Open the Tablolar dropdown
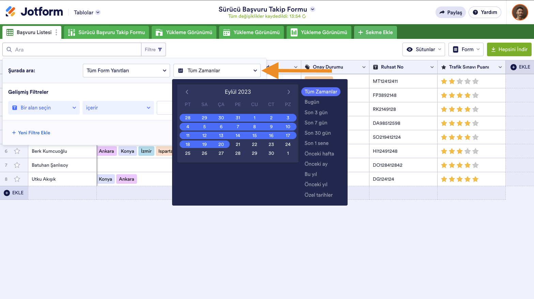This screenshot has height=299, width=534. coord(87,12)
